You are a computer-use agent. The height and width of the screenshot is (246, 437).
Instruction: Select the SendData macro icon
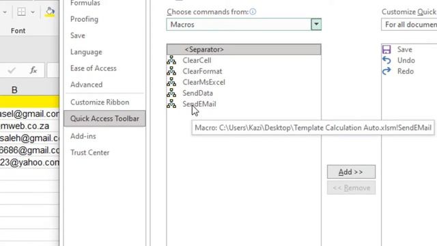171,93
